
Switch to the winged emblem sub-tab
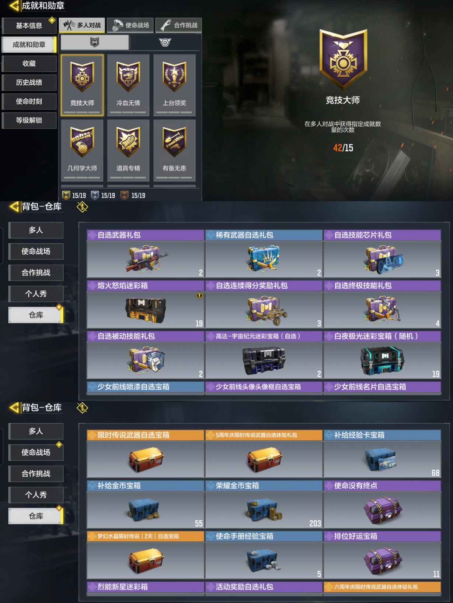tap(165, 42)
